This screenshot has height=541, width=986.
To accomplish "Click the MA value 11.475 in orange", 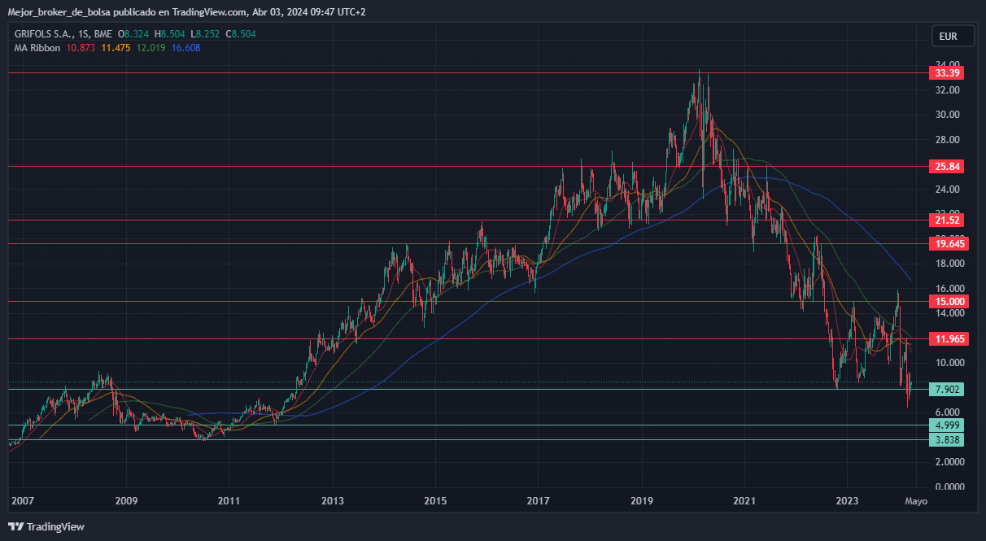I will point(116,48).
